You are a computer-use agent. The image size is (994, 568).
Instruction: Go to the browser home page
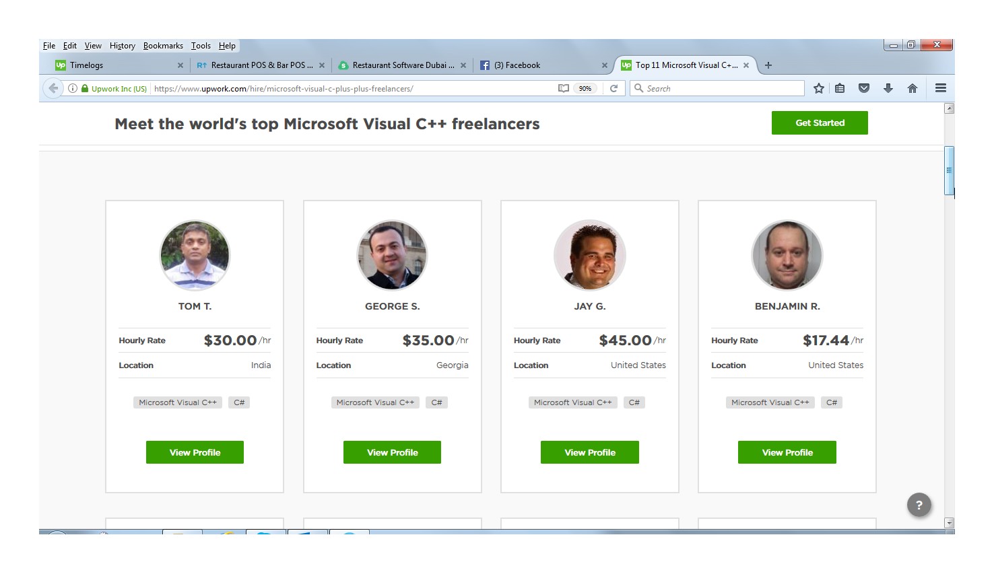point(913,88)
